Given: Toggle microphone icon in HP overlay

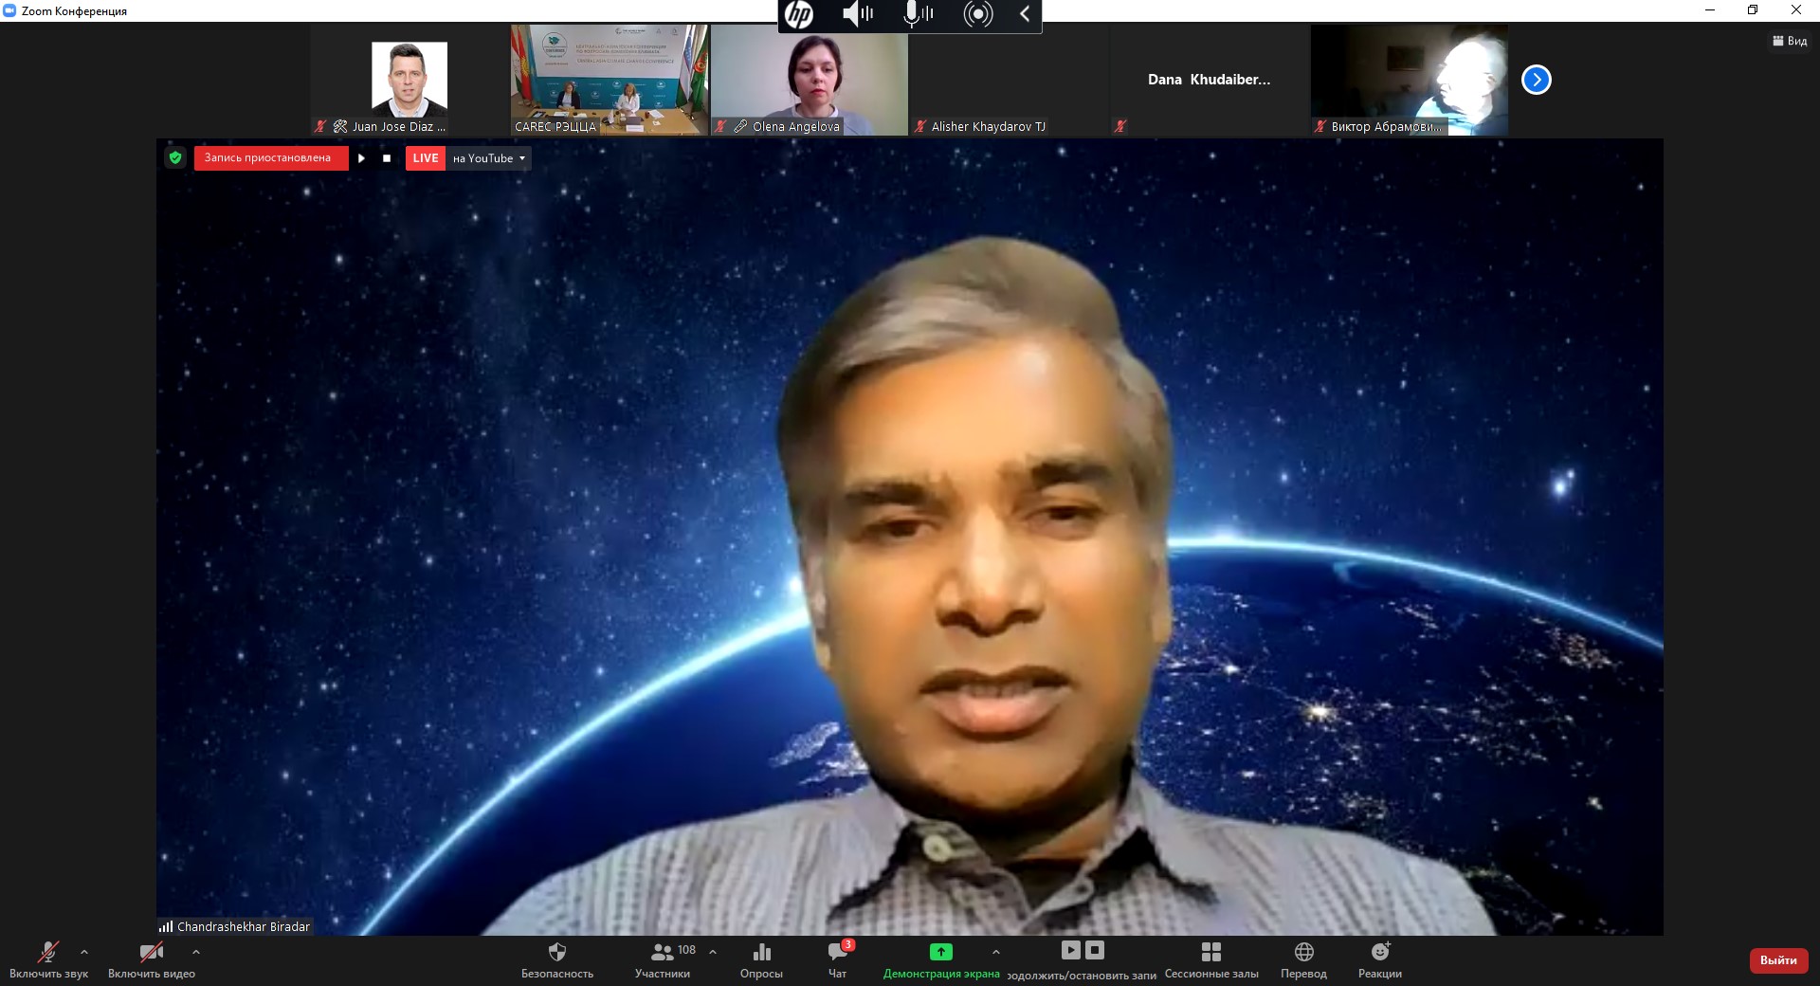Looking at the screenshot, I should (918, 14).
